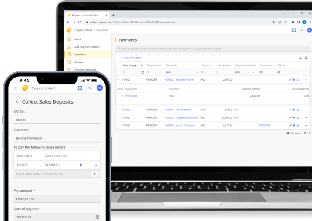Collapse the AR000004 payment row
312x221 pixels.
click(x=118, y=80)
